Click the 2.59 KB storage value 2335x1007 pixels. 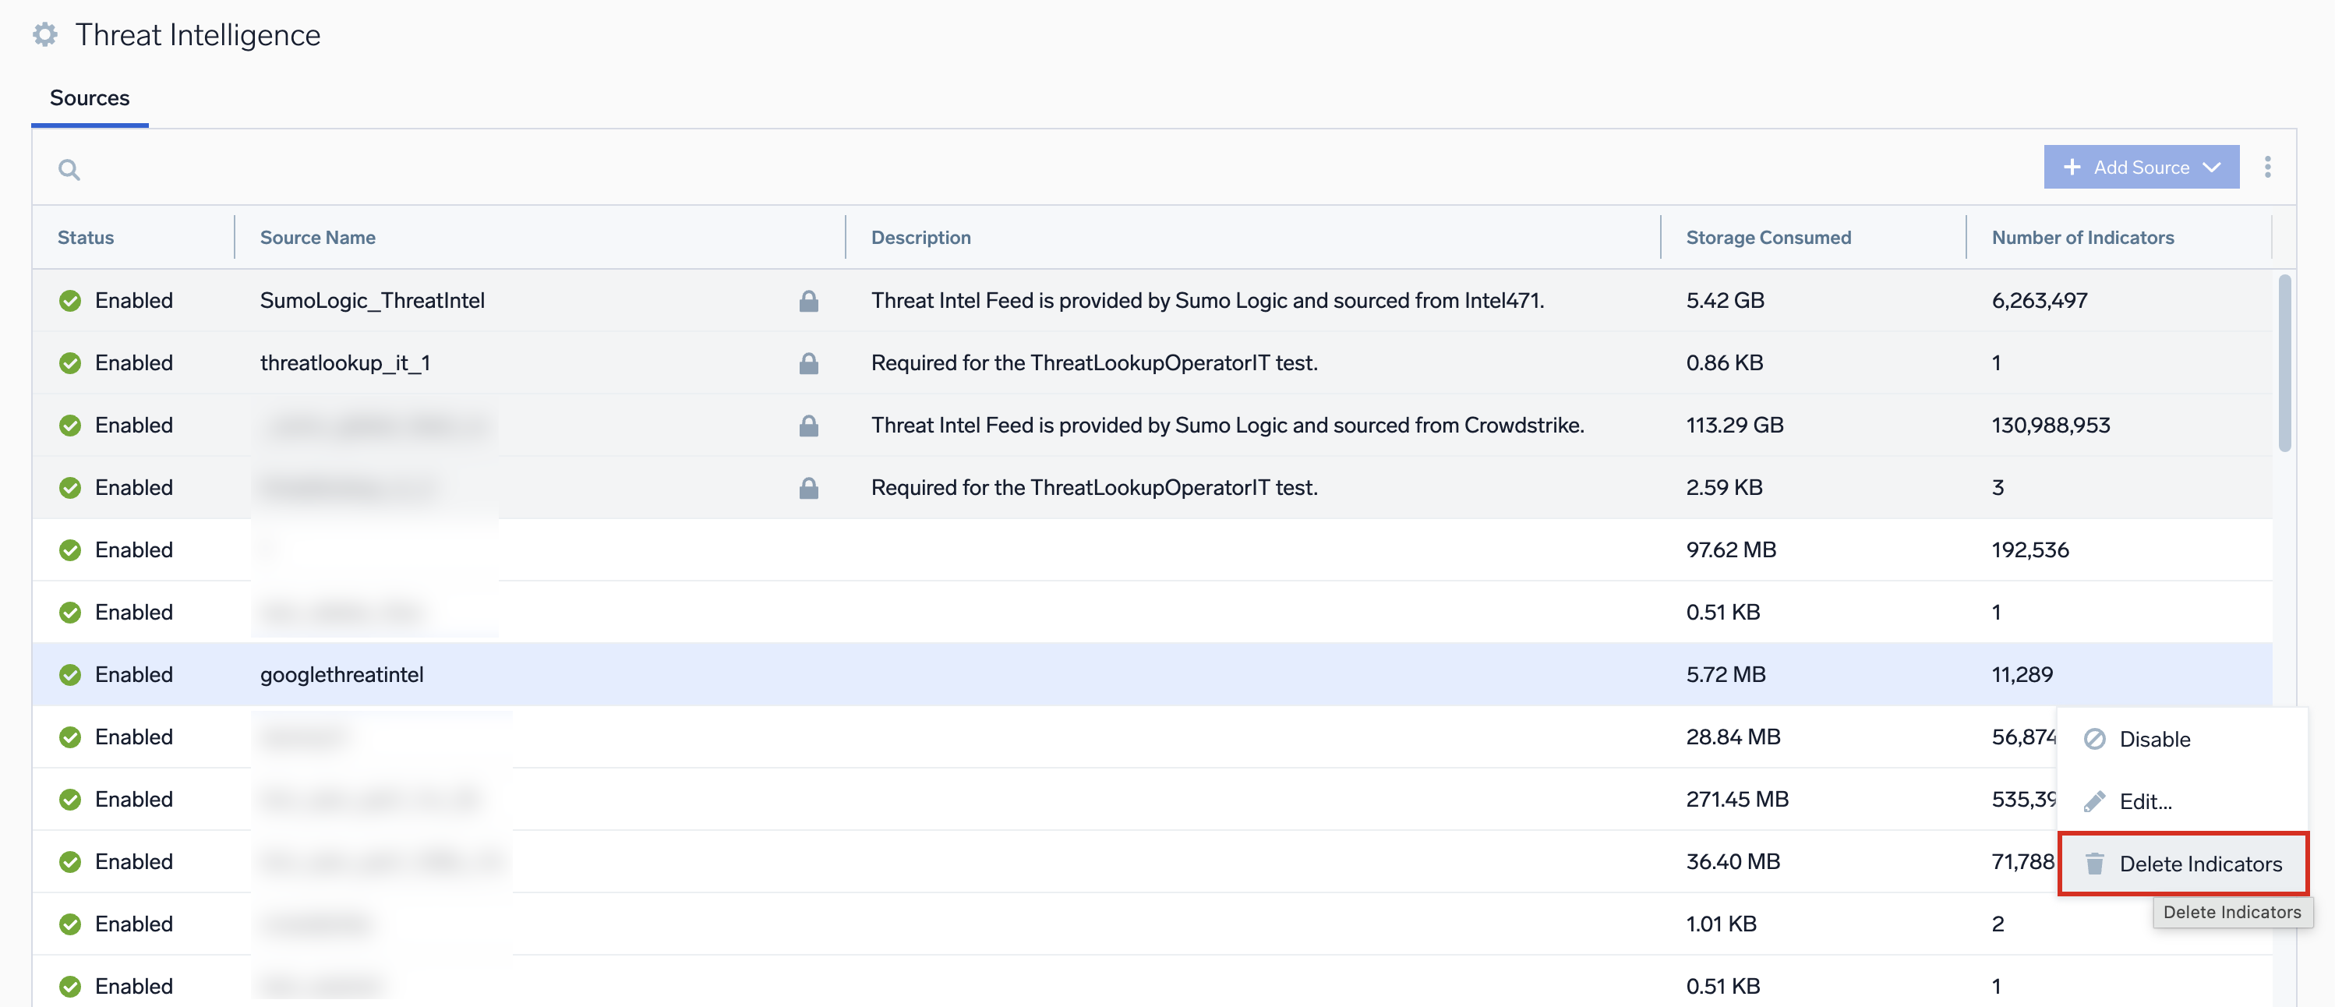(1724, 489)
